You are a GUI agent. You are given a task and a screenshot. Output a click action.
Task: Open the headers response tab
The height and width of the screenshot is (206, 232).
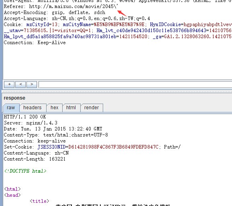(33, 108)
